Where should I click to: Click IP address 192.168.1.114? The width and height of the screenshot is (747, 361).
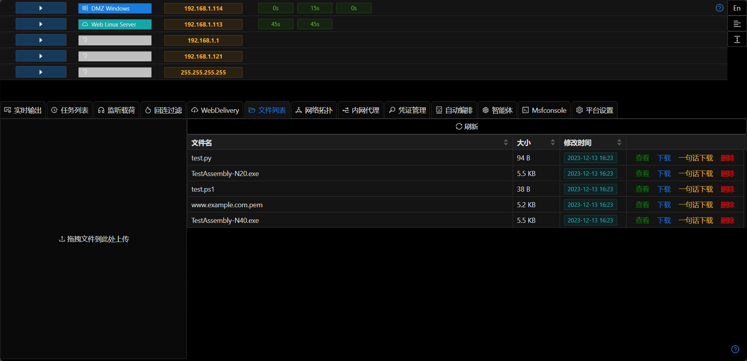click(203, 8)
